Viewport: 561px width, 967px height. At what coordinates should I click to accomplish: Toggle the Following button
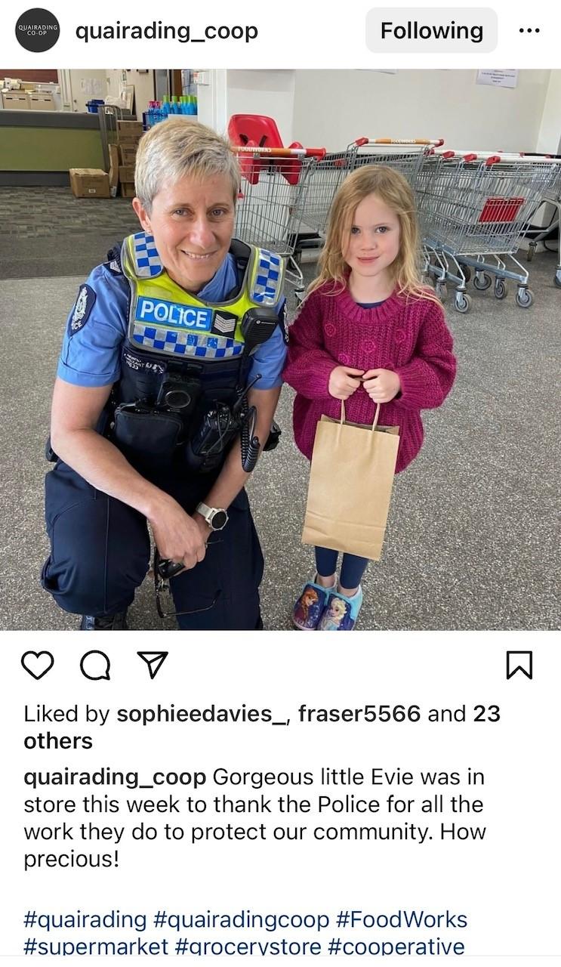pos(432,30)
